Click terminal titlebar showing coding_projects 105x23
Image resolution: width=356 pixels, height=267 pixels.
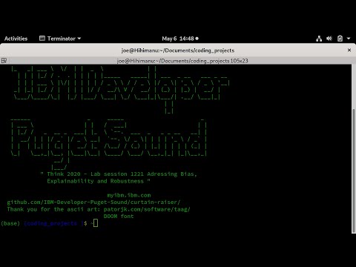(182, 61)
